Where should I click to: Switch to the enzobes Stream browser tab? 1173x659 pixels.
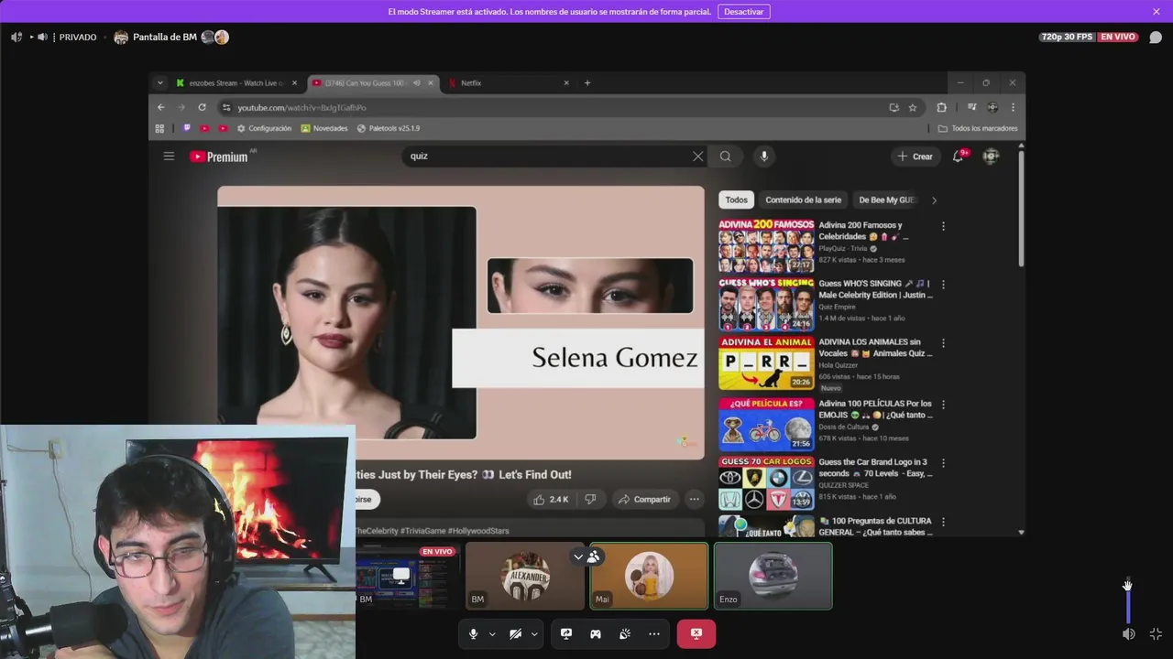click(237, 83)
